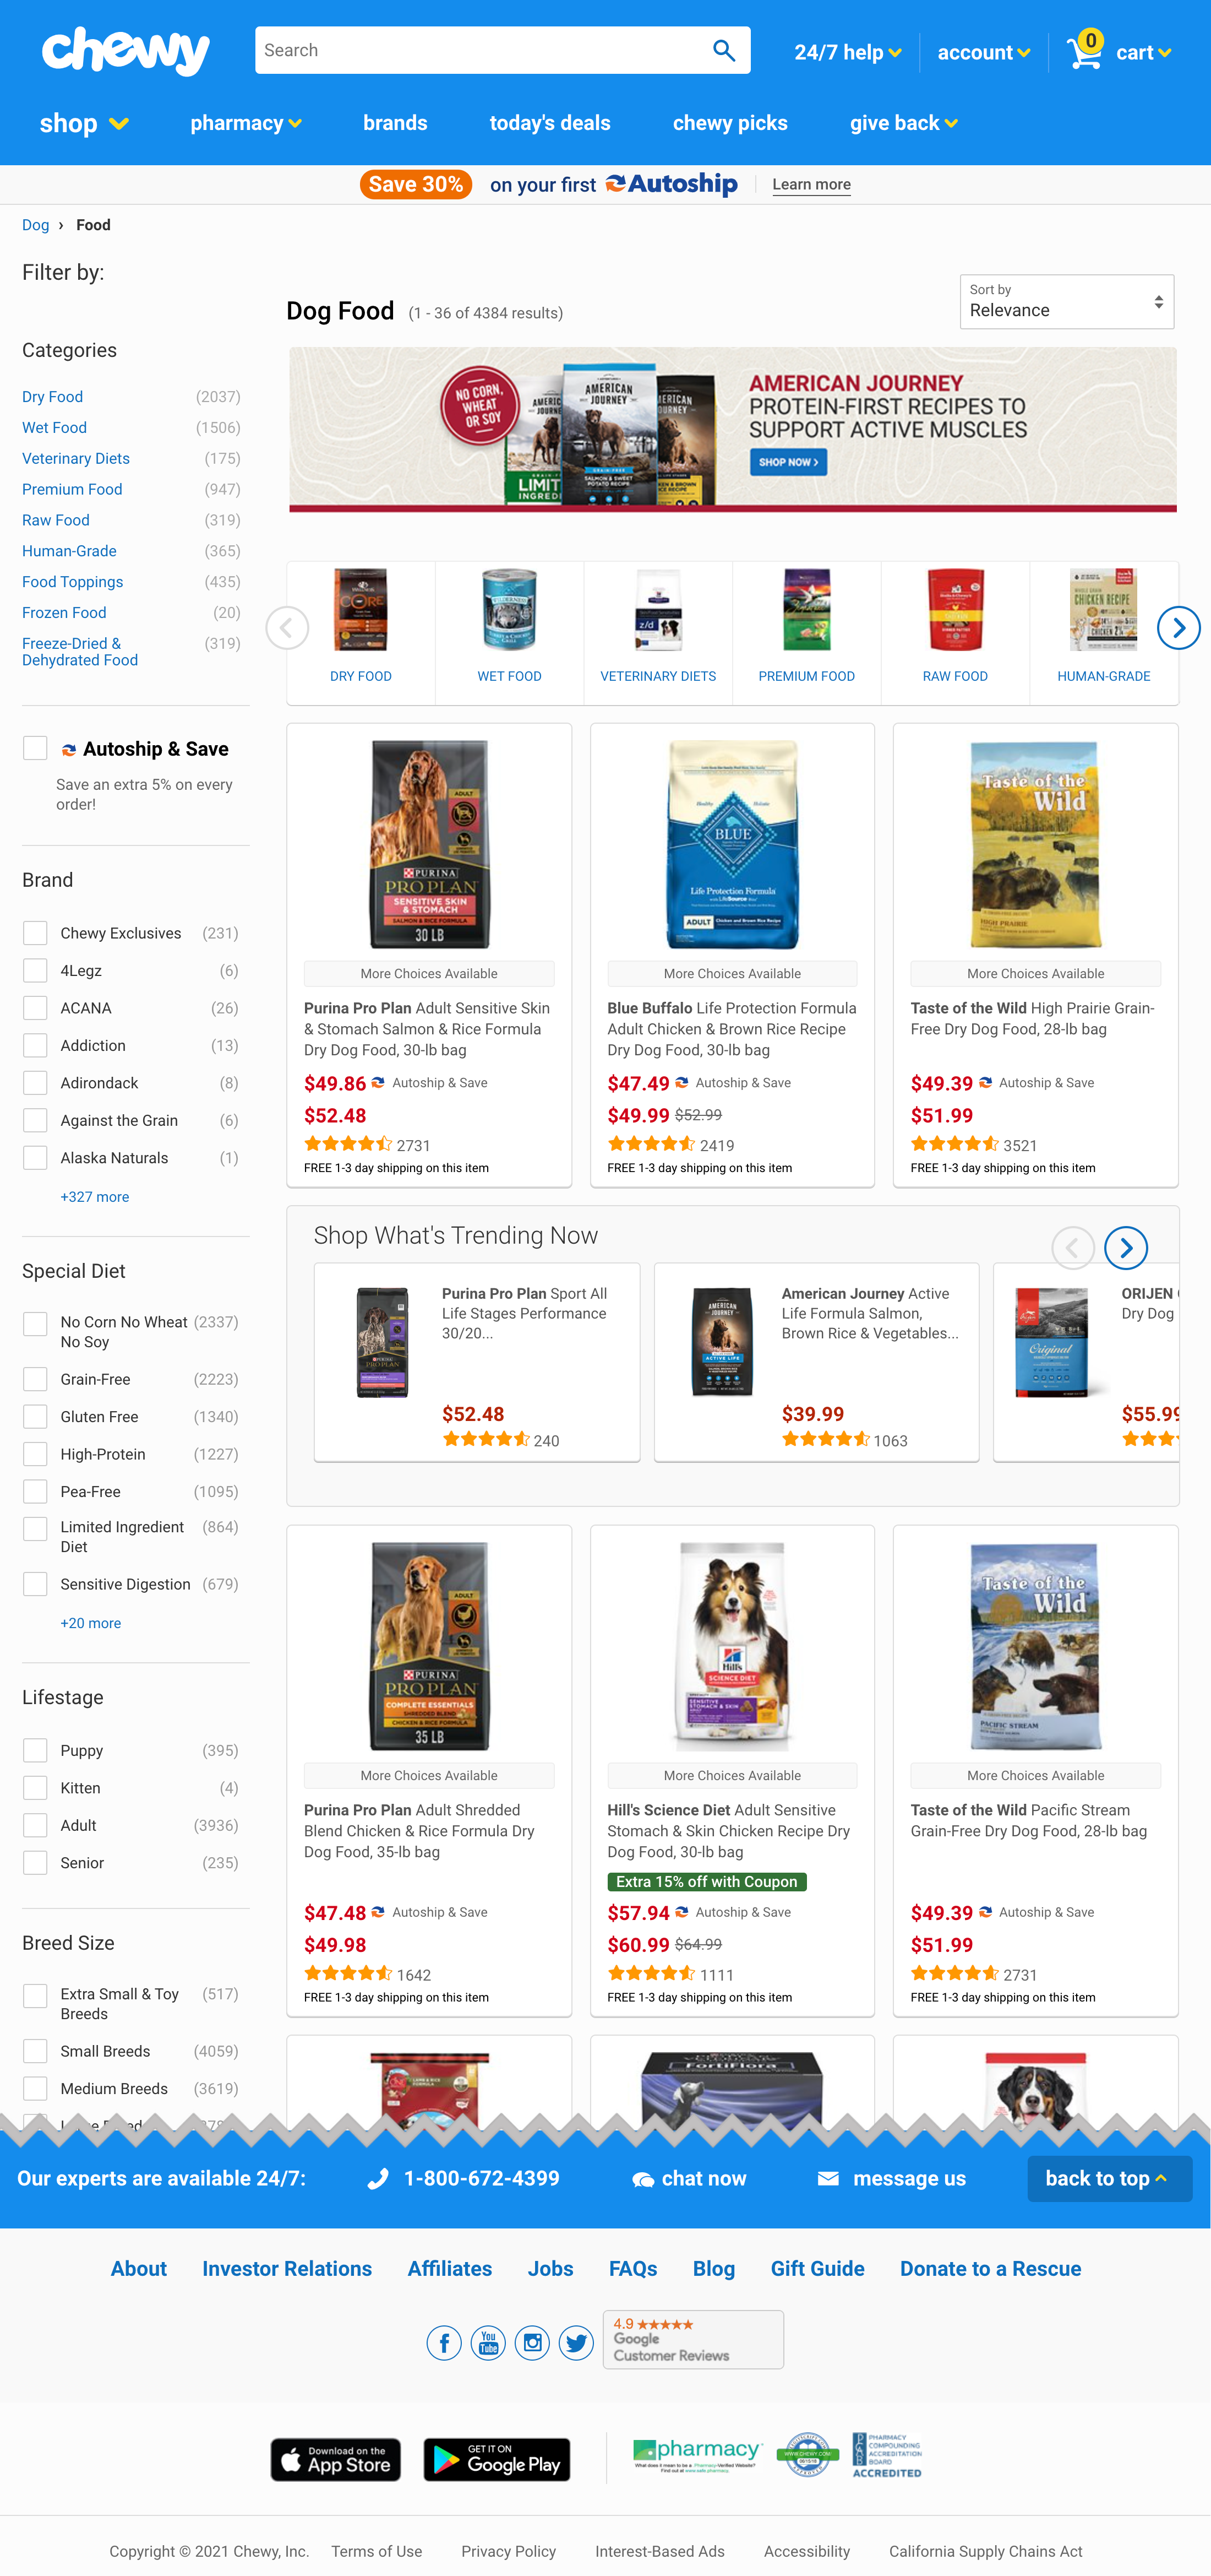
Task: Open the Taste of the Wild product thumbnail
Action: (x=1034, y=843)
